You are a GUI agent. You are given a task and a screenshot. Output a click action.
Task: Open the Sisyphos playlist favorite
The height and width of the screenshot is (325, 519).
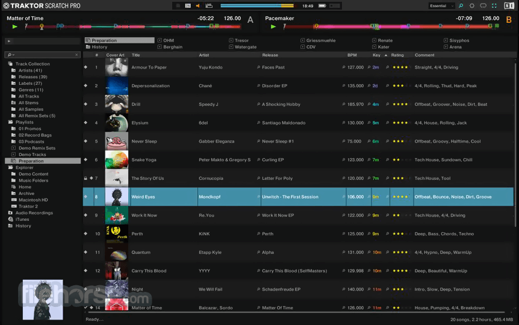456,40
